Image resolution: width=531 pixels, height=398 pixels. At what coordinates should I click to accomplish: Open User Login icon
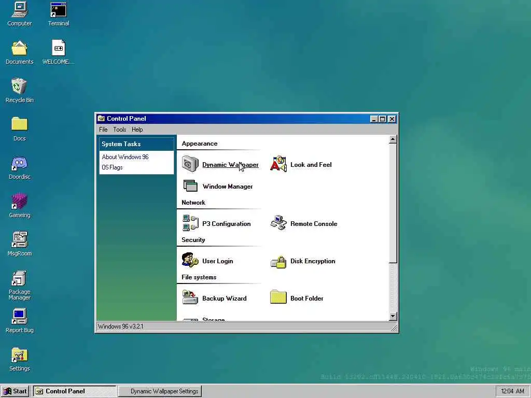pyautogui.click(x=190, y=260)
